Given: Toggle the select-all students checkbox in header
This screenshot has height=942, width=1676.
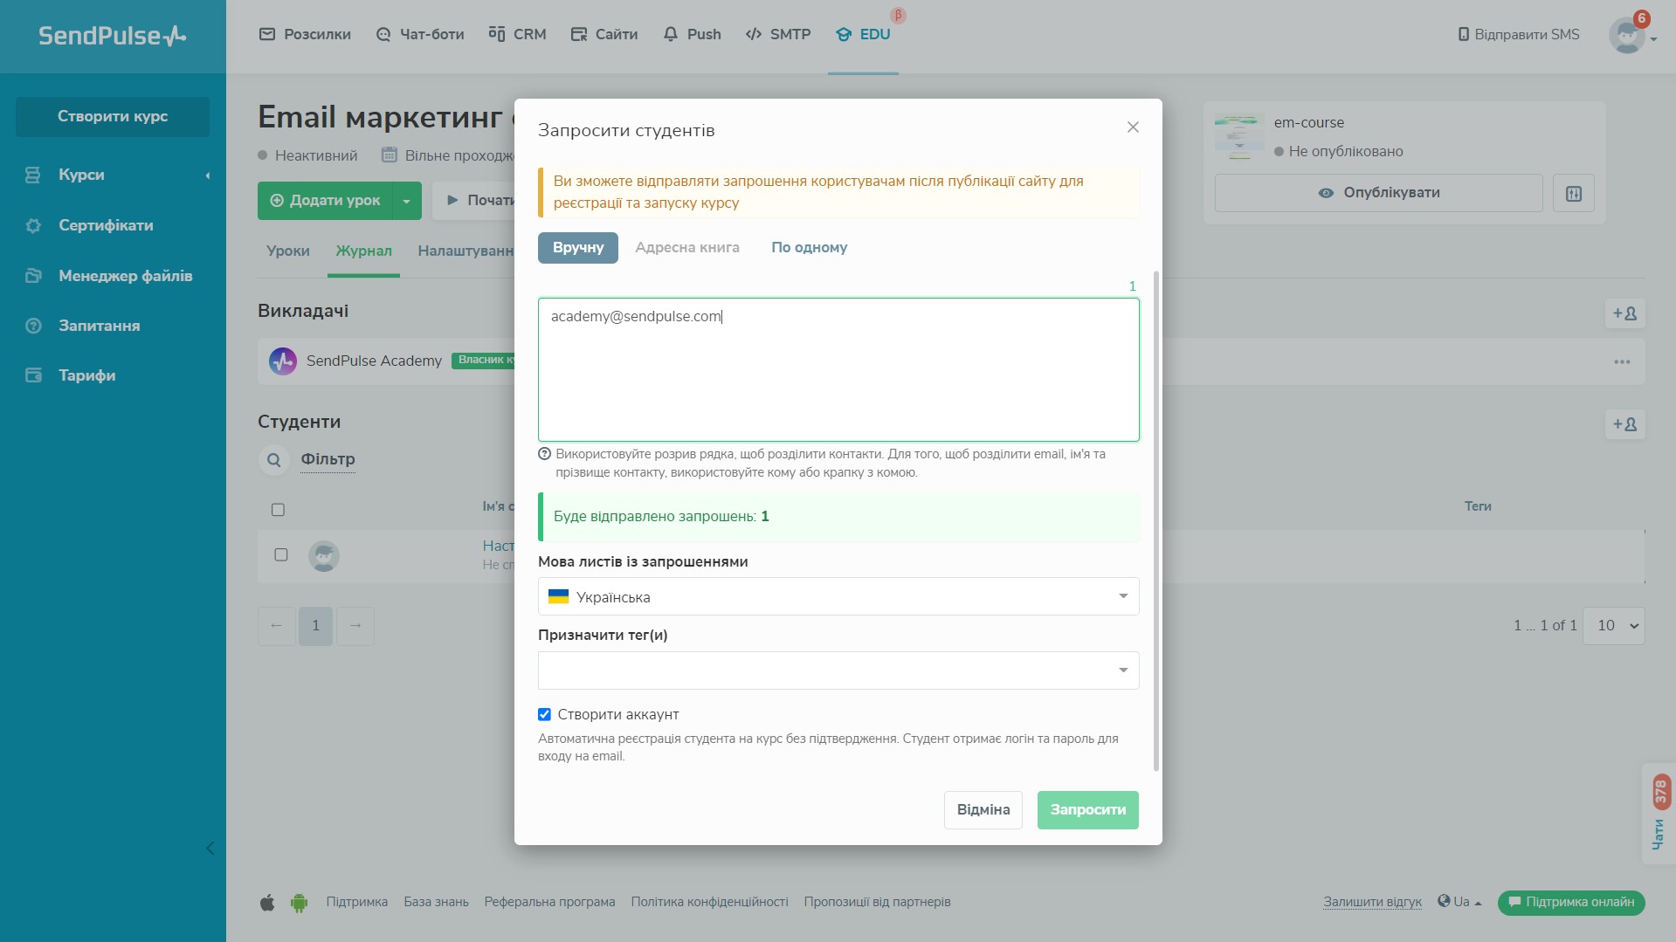Looking at the screenshot, I should click(278, 510).
